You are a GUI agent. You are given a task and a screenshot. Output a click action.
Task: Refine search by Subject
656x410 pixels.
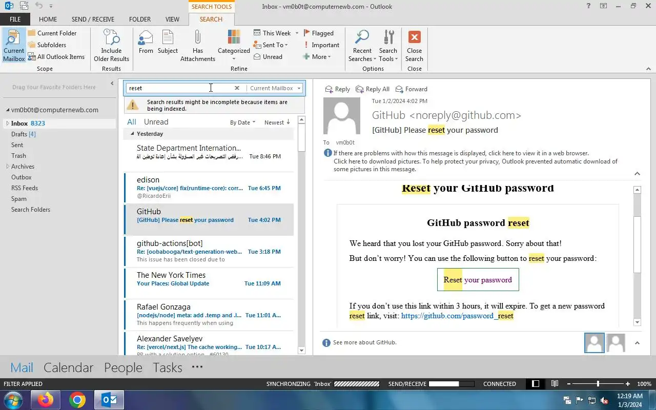tap(168, 42)
